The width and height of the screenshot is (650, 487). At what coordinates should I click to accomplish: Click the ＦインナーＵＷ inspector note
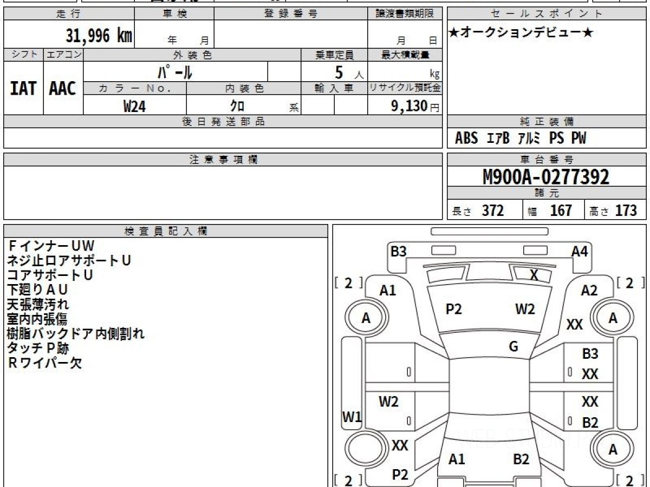pos(51,246)
